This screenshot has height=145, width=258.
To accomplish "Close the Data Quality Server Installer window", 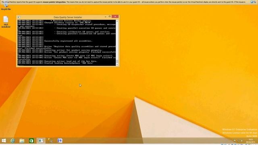I will [115, 17].
